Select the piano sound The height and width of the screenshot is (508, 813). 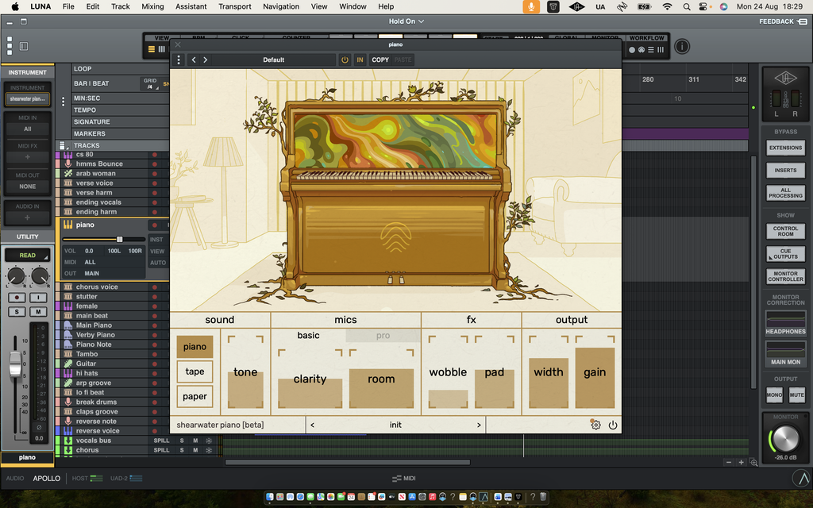pyautogui.click(x=195, y=347)
